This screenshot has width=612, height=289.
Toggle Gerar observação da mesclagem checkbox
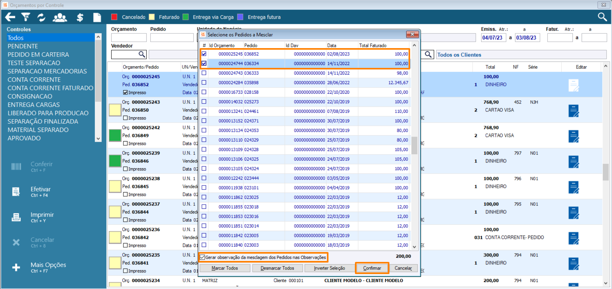[x=203, y=257]
